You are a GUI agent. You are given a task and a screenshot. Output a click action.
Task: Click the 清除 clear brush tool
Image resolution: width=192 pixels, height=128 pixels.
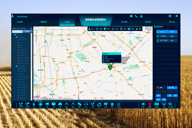[138, 29]
